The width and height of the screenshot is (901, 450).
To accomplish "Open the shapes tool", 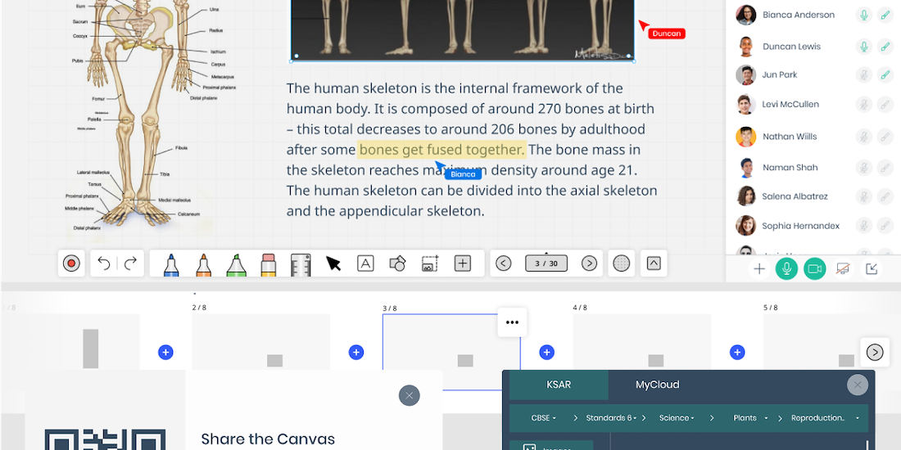I will click(x=397, y=263).
